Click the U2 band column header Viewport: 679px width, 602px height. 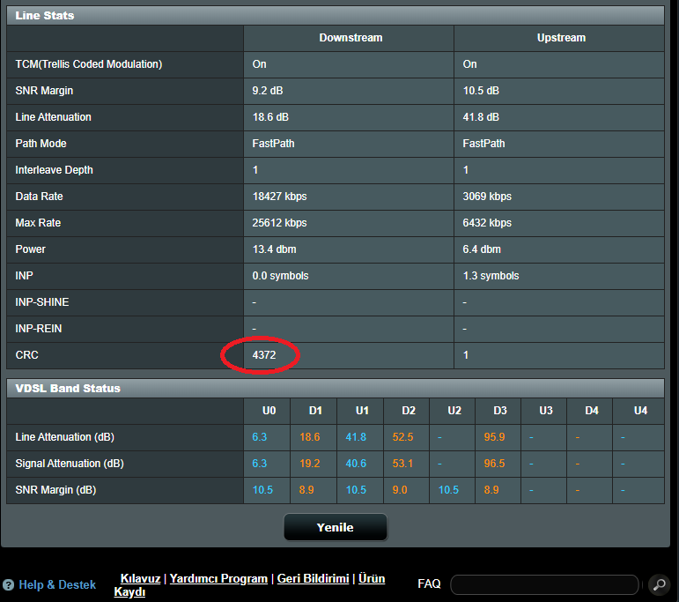[454, 411]
